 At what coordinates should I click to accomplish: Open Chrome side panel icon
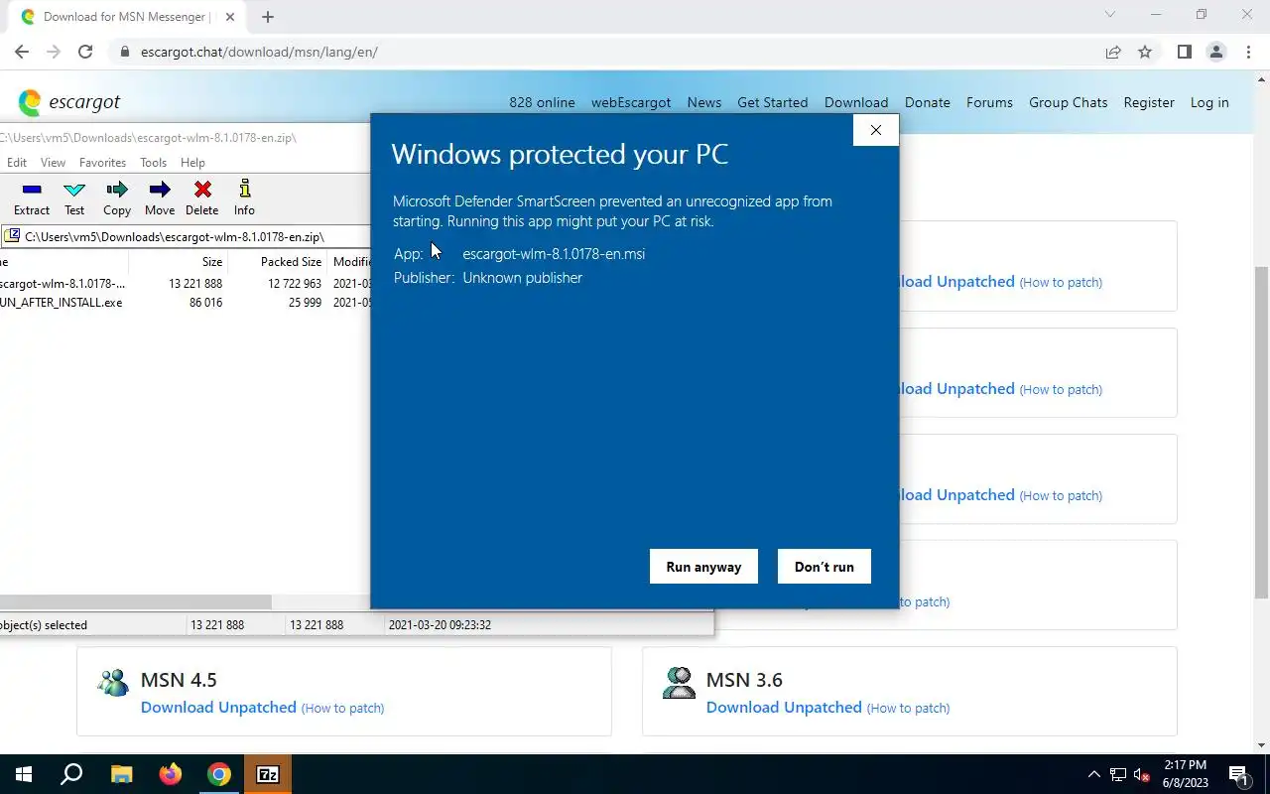click(x=1184, y=52)
